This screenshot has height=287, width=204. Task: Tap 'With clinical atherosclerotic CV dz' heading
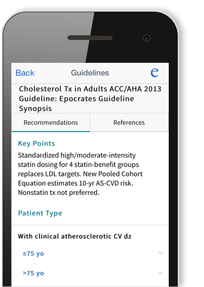[x=75, y=236]
